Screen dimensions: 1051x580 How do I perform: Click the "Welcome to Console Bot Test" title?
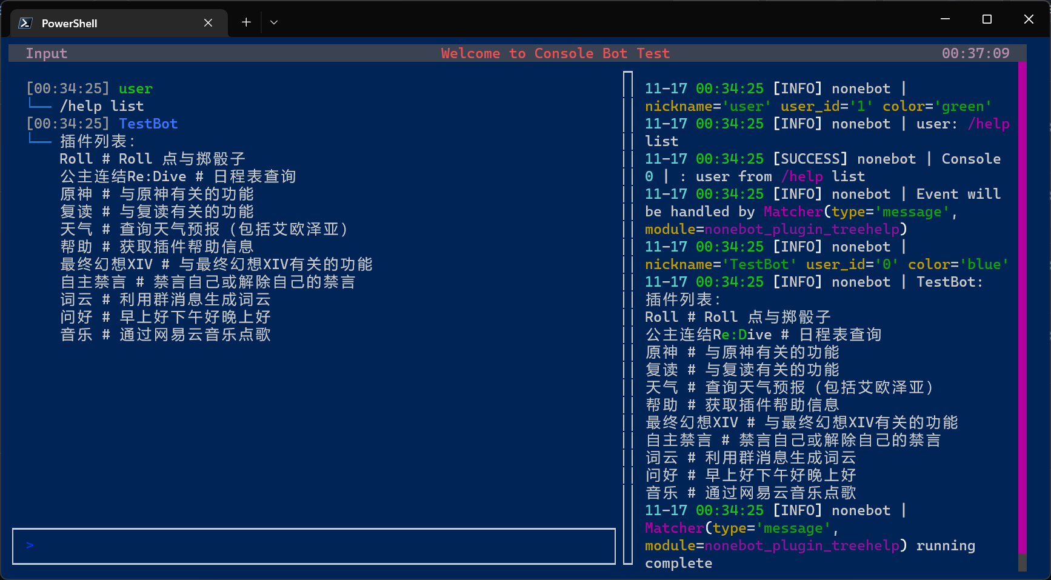(x=555, y=53)
